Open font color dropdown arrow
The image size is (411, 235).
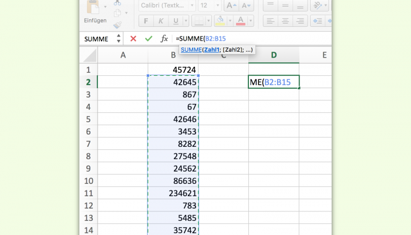tap(251, 21)
